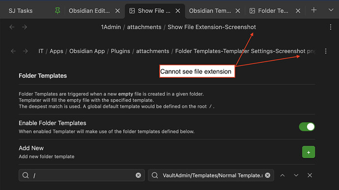Open a new tab with plus icon
This screenshot has height=190, width=339.
click(314, 10)
